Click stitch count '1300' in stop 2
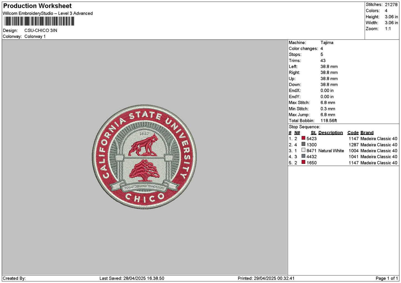Screen dimensions: 401x283 click(312, 145)
